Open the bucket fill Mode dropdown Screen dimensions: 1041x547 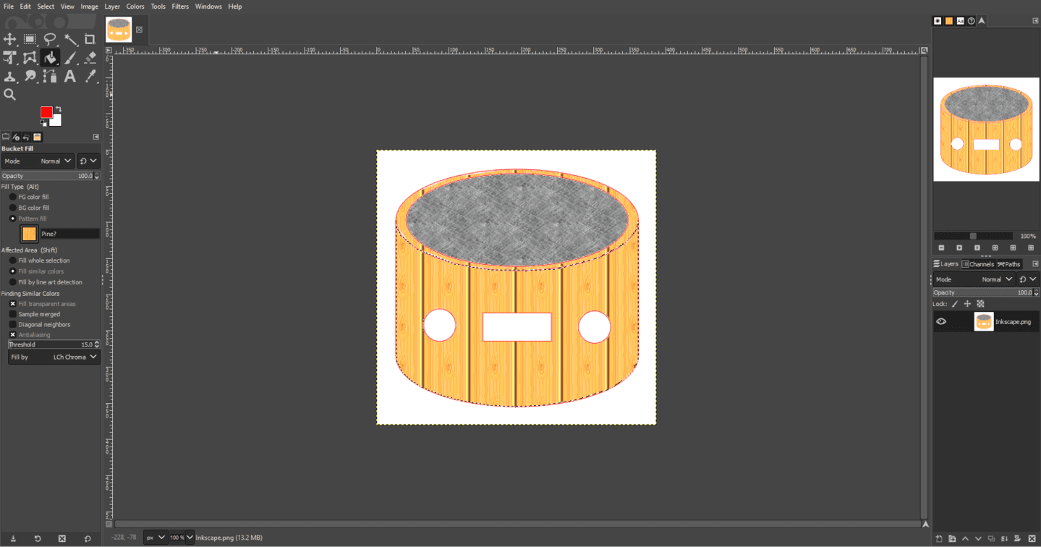click(38, 161)
